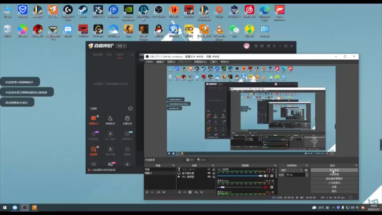Screen dimensions: 382x215
Task: Move scene up in OBS scenes list
Action: (x=159, y=192)
